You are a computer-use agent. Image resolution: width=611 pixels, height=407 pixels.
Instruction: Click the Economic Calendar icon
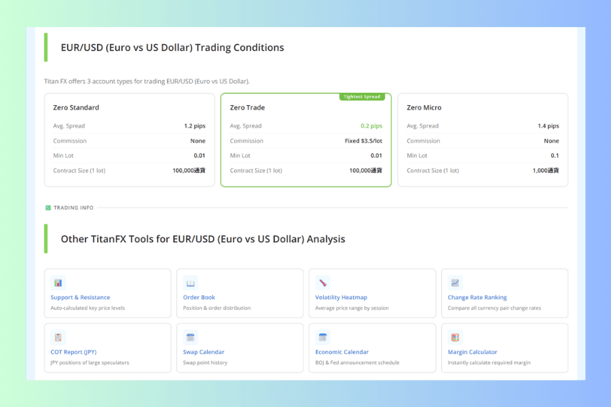click(x=322, y=337)
